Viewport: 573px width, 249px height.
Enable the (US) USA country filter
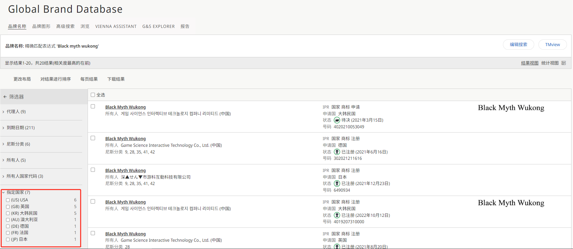8,200
